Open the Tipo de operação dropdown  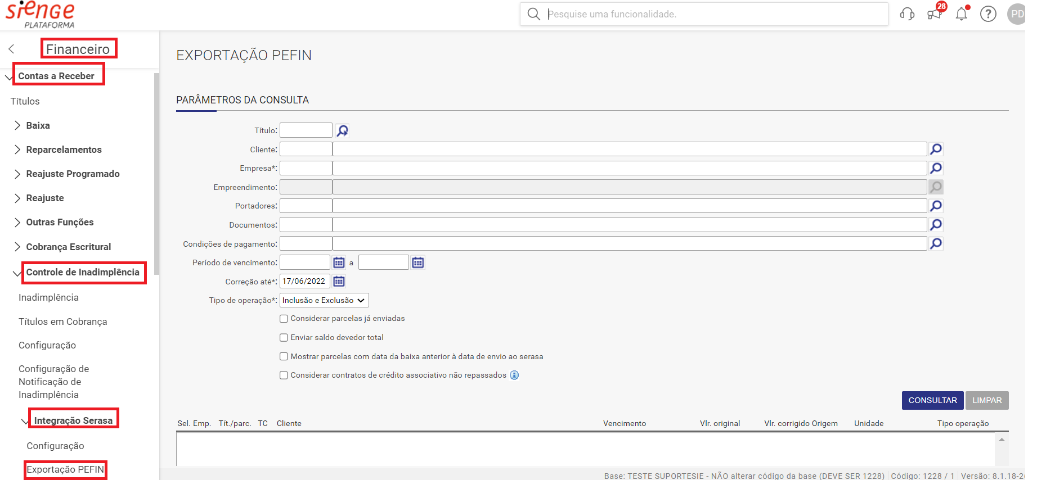tap(324, 300)
